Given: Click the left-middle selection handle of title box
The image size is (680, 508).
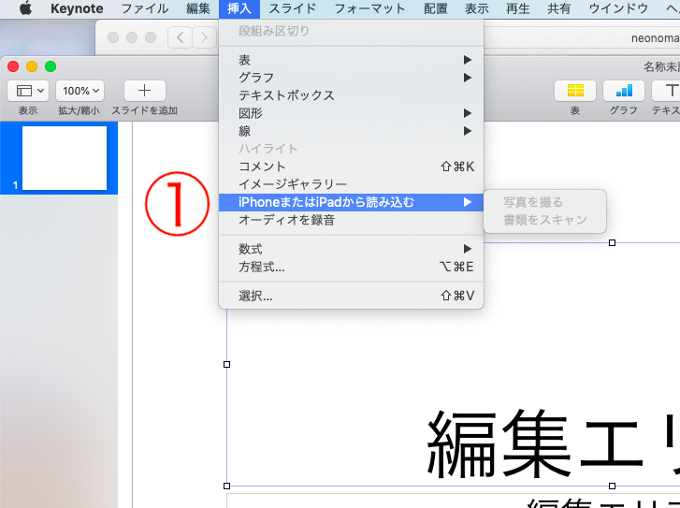Looking at the screenshot, I should pyautogui.click(x=226, y=365).
